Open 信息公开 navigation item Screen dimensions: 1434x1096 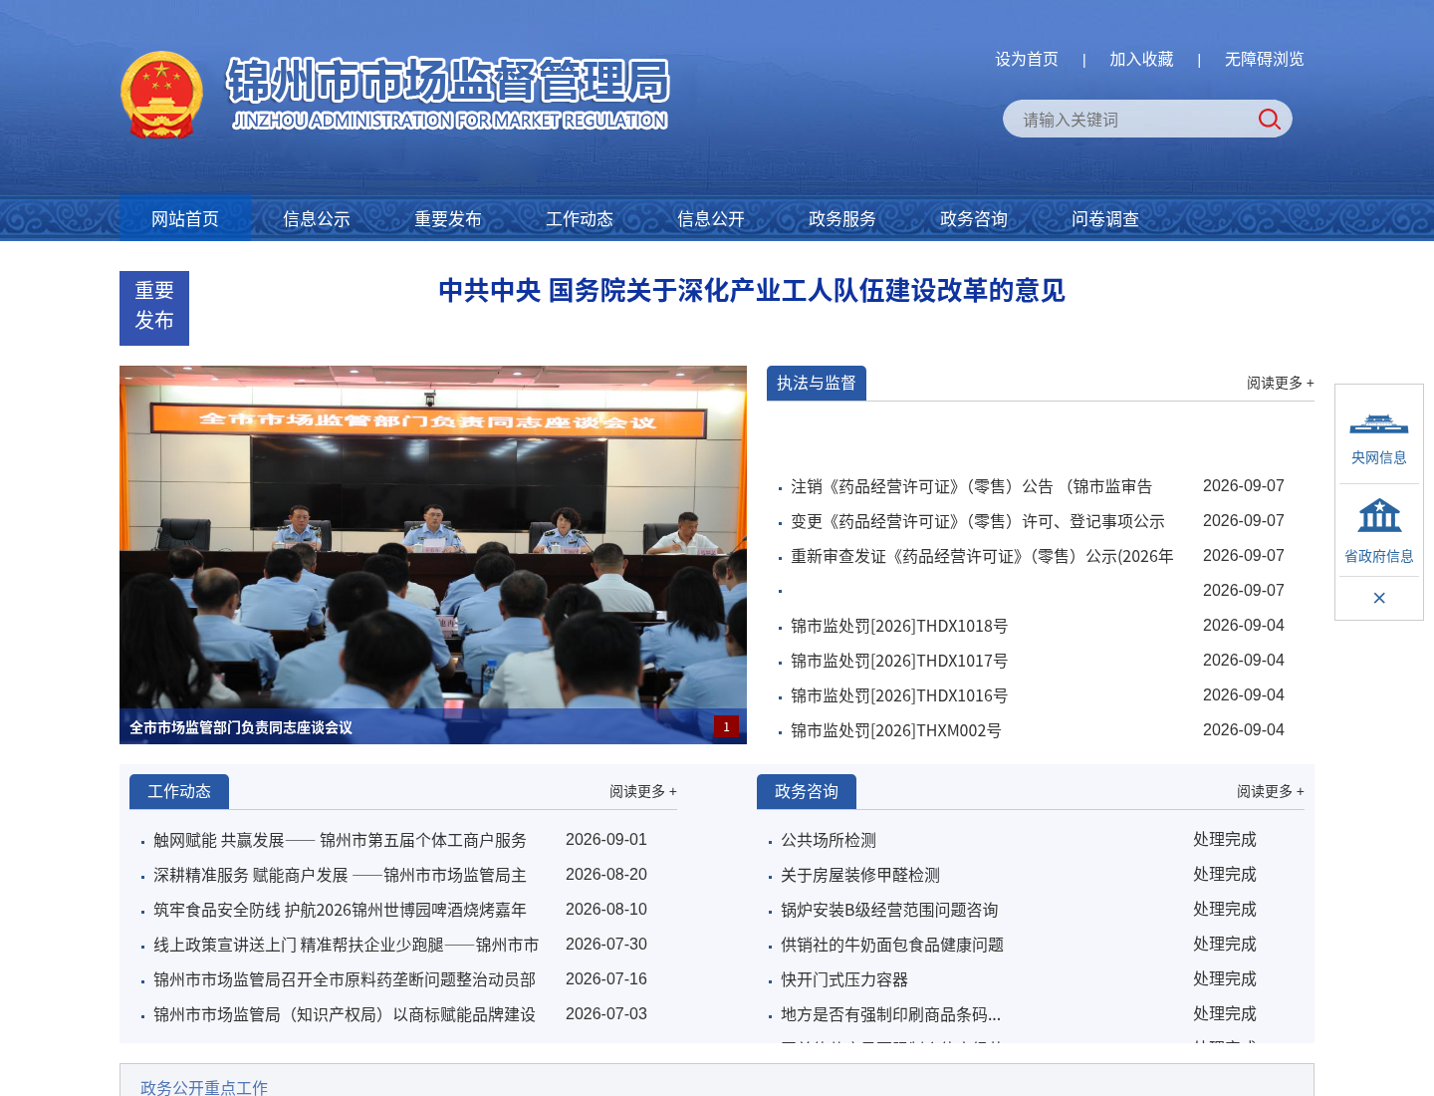pos(711,218)
